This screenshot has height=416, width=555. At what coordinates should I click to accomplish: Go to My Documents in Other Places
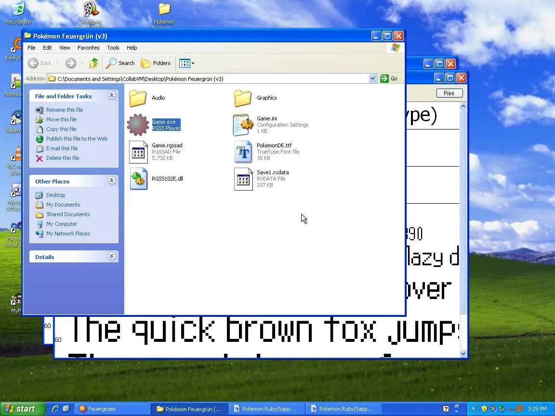click(x=63, y=205)
